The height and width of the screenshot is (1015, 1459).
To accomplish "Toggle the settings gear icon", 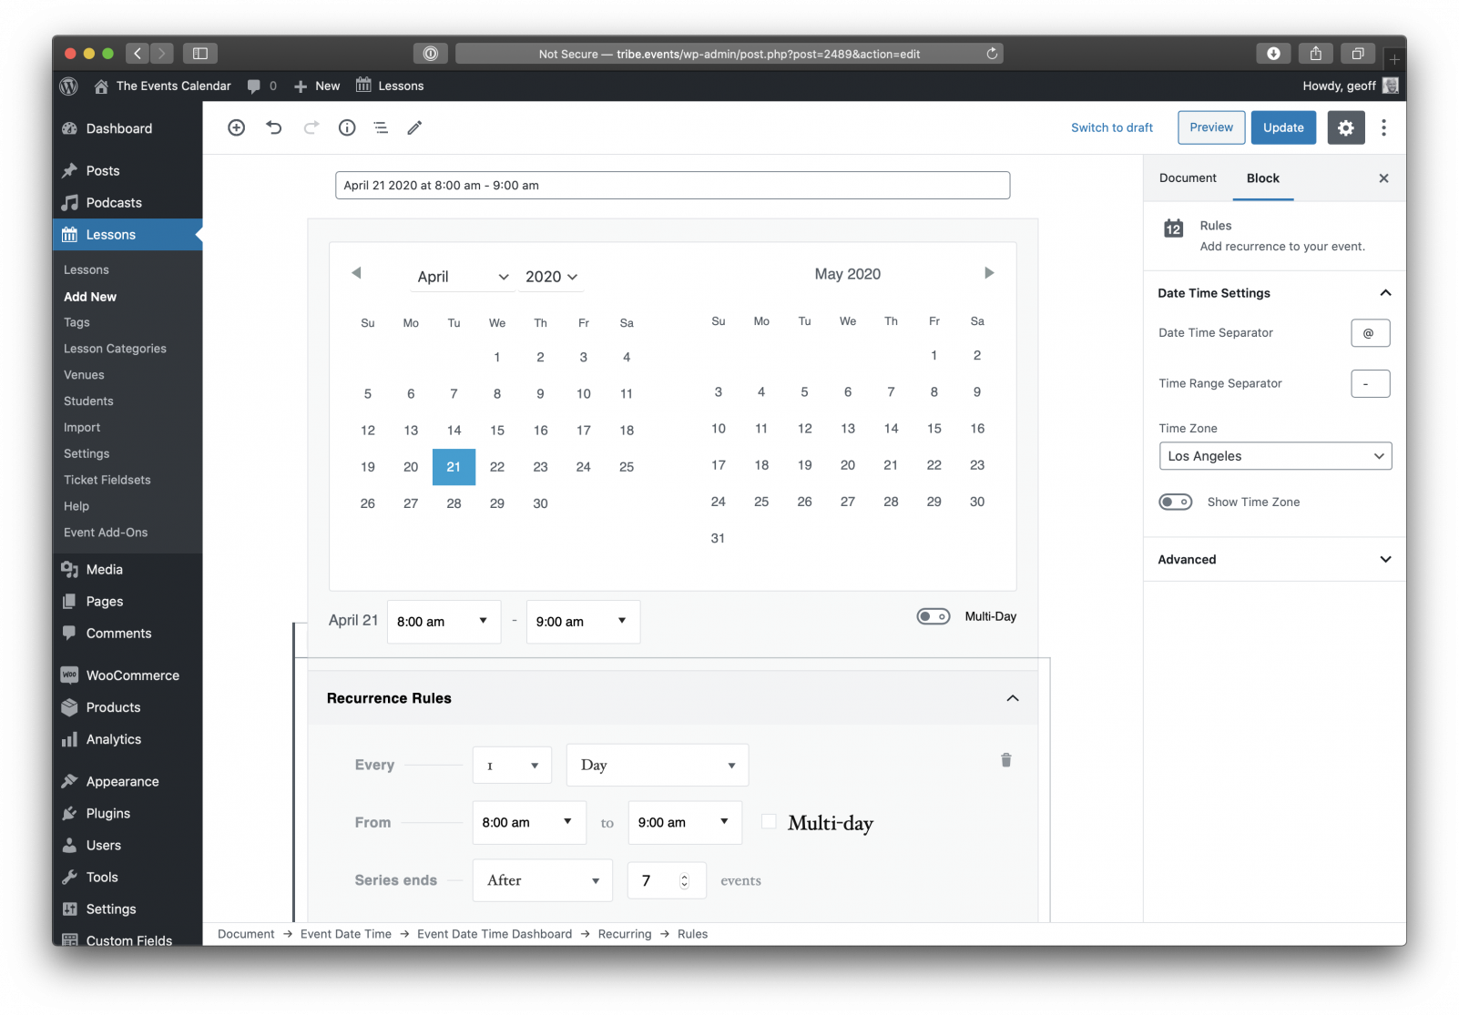I will coord(1345,127).
